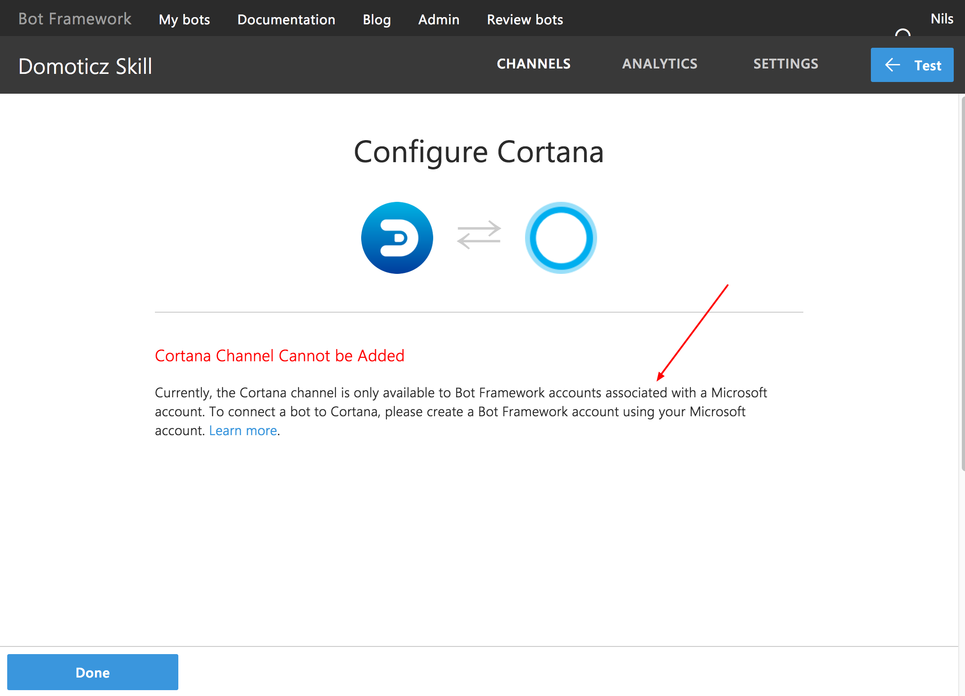
Task: Switch to the SETTINGS tab
Action: click(x=785, y=64)
